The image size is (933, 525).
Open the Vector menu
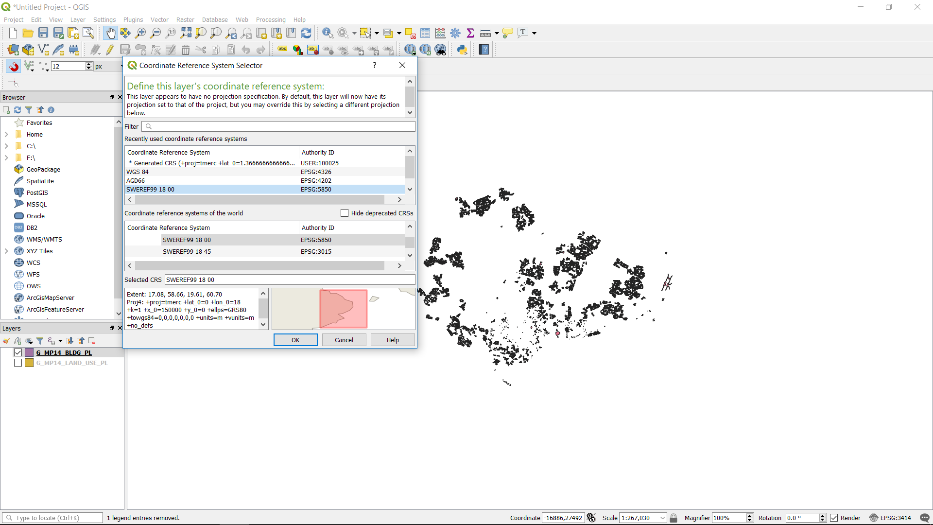coord(159,20)
